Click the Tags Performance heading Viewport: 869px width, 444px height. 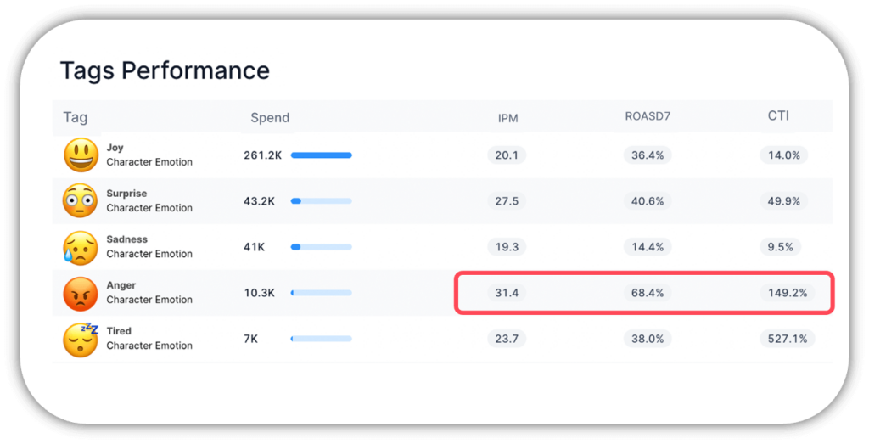165,70
